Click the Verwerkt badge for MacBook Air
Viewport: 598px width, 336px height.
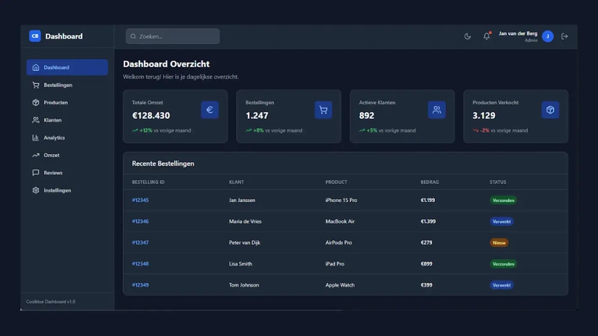tap(501, 221)
